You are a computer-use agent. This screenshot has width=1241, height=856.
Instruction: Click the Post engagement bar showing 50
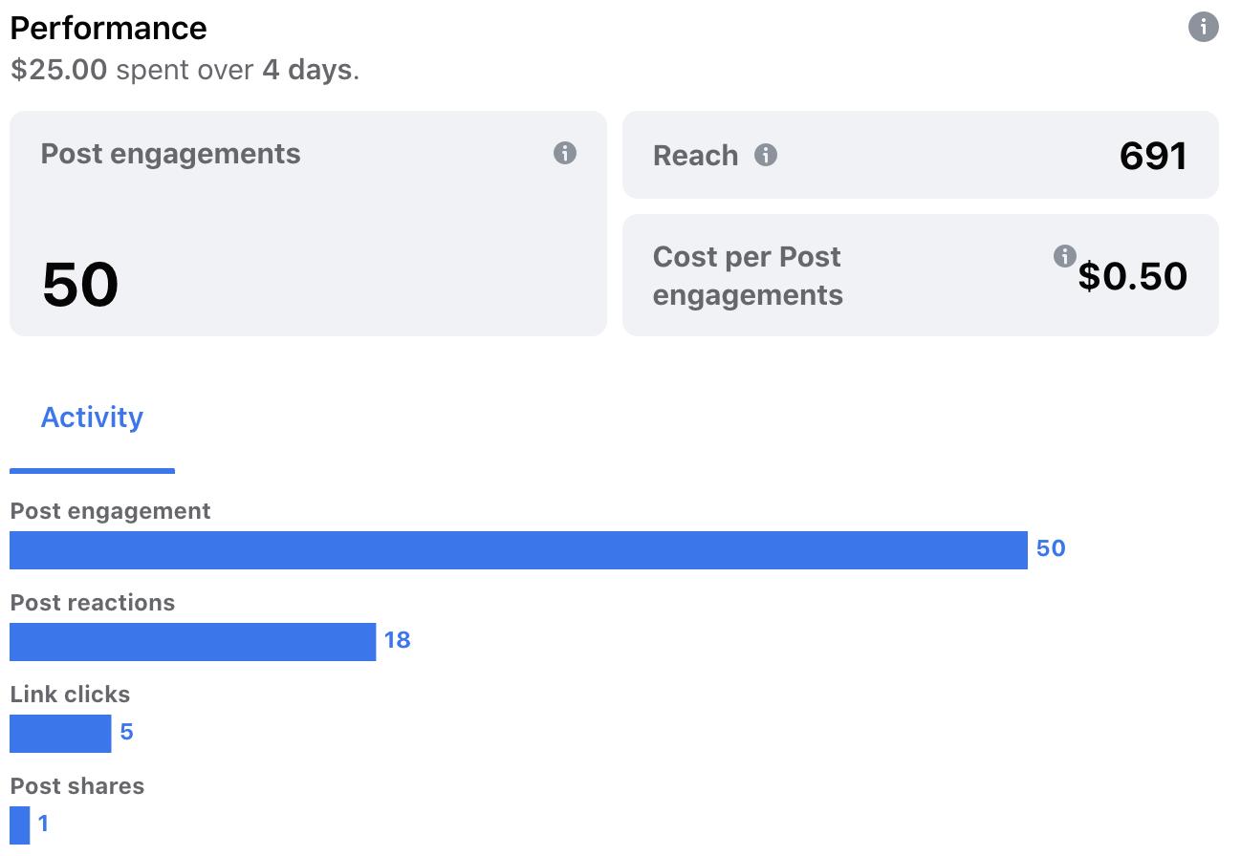[518, 550]
